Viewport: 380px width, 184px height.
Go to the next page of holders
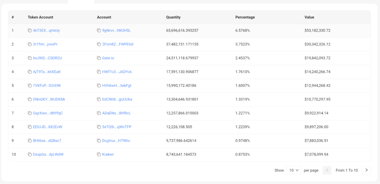(367, 170)
